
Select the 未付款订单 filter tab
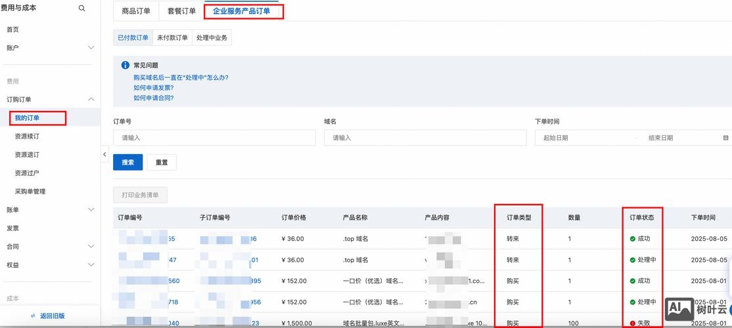(x=172, y=38)
